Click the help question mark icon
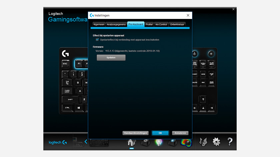 230,142
